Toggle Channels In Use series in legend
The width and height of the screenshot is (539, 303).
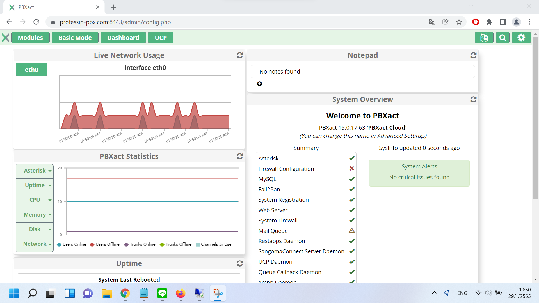[x=214, y=244]
